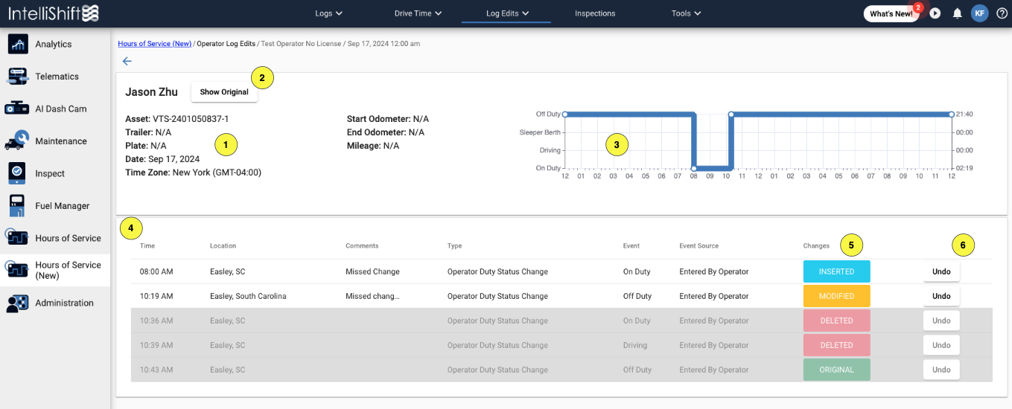
Task: Click the INSERTED change badge
Action: [x=836, y=271]
